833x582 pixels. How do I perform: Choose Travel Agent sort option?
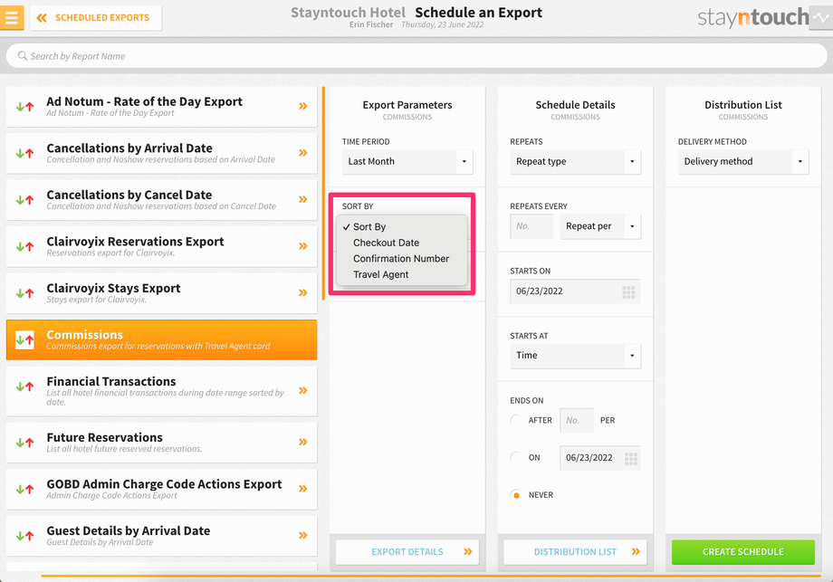pos(402,274)
